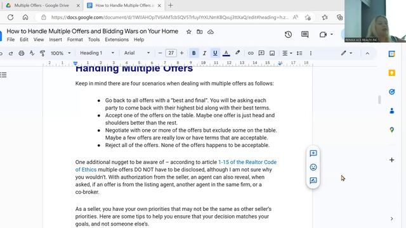This screenshot has height=228, width=406.
Task: Decrease font size with minus
Action: pos(160,53)
